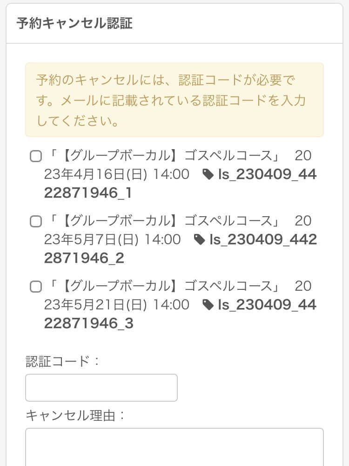349x466 pixels.
Task: Click into the キャンセル理由 text area
Action: (174, 446)
